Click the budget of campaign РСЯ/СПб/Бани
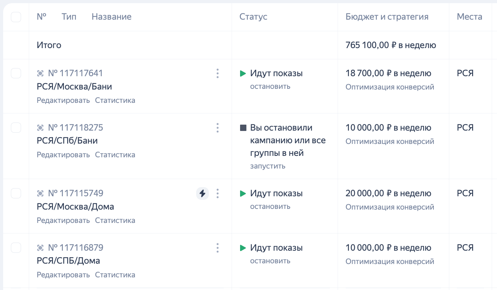 pyautogui.click(x=389, y=128)
